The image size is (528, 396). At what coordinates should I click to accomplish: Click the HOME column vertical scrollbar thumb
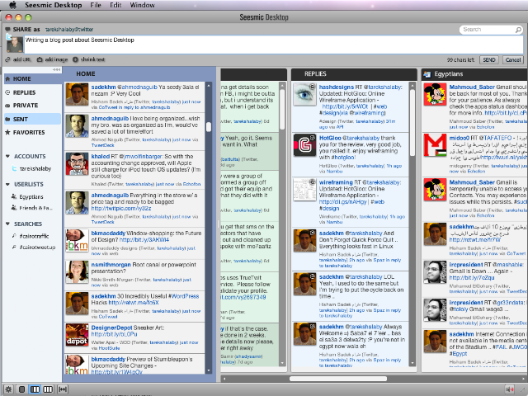coord(209,127)
